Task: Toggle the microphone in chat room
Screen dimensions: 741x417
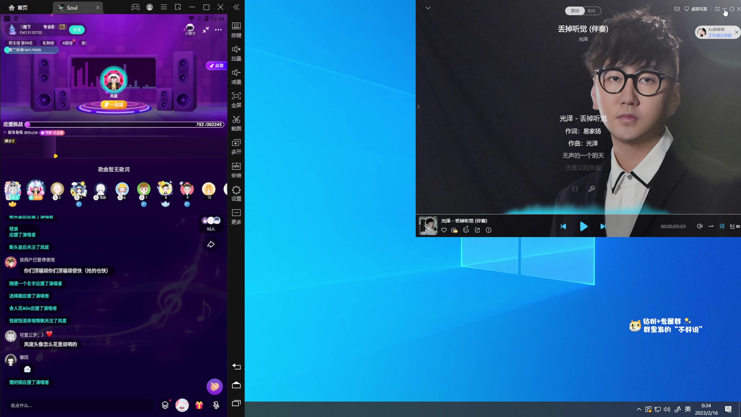Action: pos(216,405)
